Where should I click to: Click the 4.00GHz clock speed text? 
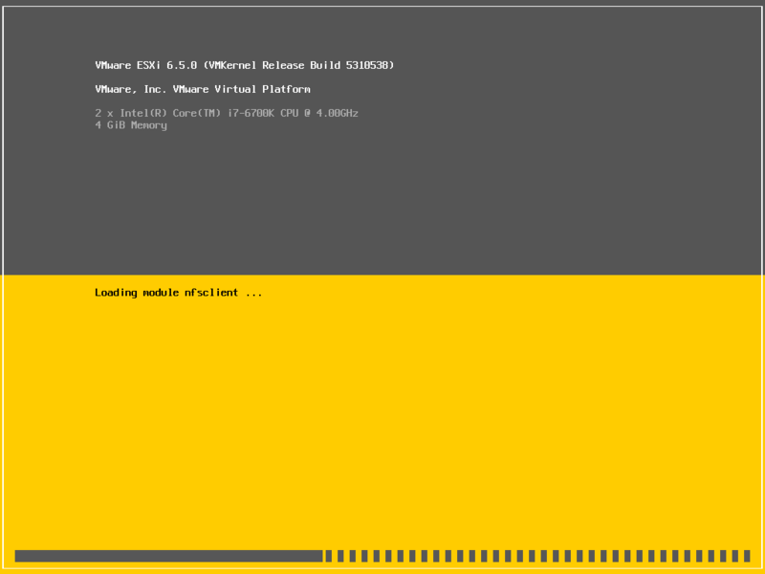(x=338, y=113)
